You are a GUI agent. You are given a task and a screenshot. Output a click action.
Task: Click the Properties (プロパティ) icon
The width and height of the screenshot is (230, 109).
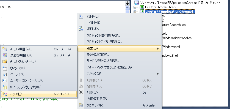point(81,105)
